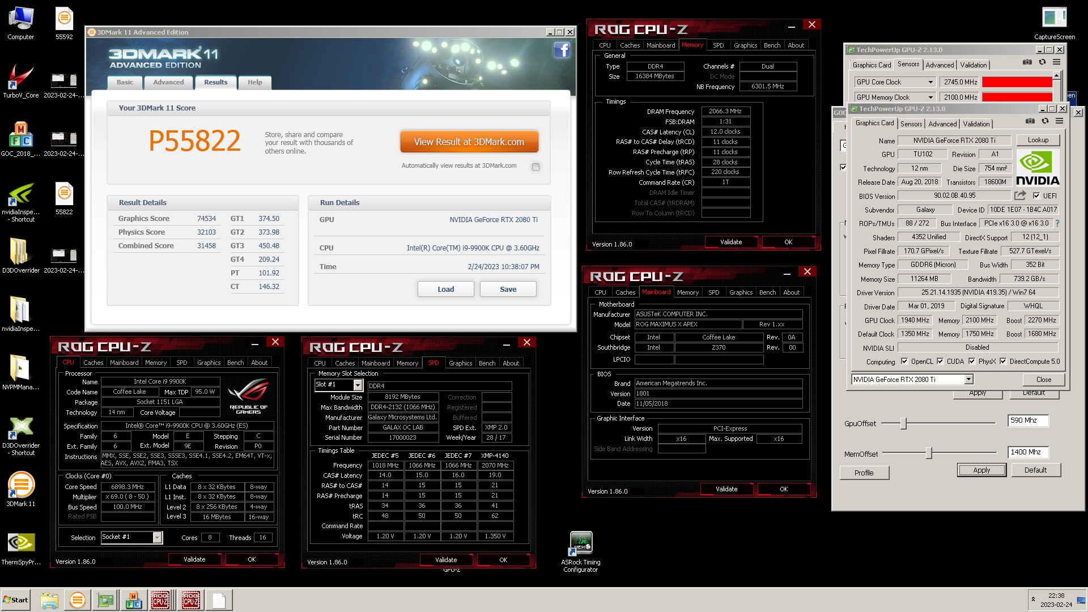Click Validate in the CPU-Z Mainboard window
The height and width of the screenshot is (612, 1088).
coord(726,489)
